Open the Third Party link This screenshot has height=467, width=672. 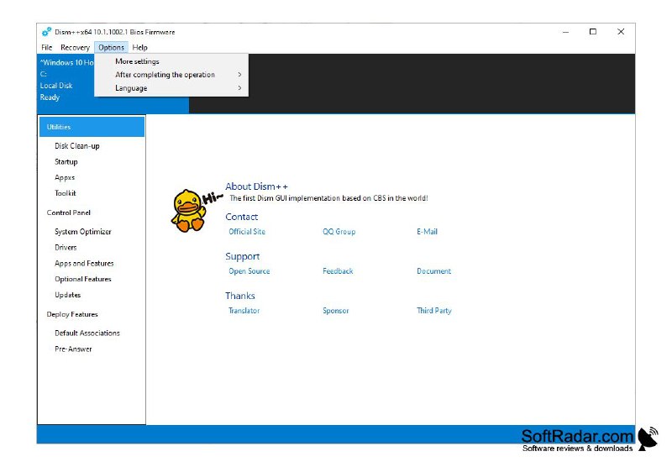pos(434,311)
